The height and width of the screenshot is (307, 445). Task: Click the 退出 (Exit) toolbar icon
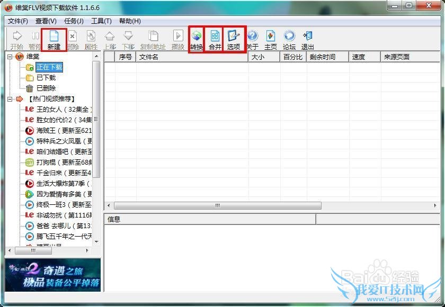(x=308, y=40)
